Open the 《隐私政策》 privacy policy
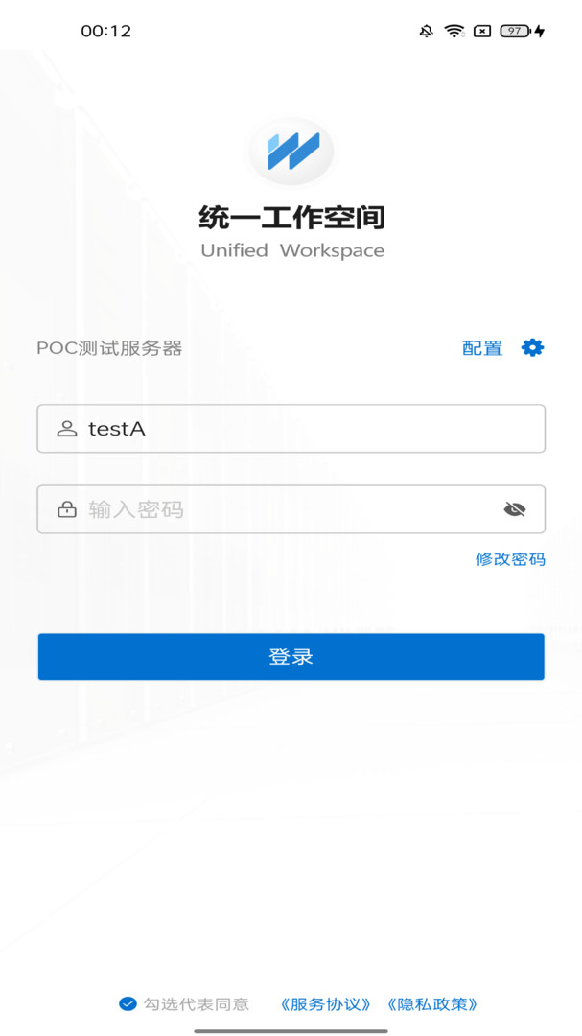Screen dimensions: 582x1036 [x=432, y=1004]
